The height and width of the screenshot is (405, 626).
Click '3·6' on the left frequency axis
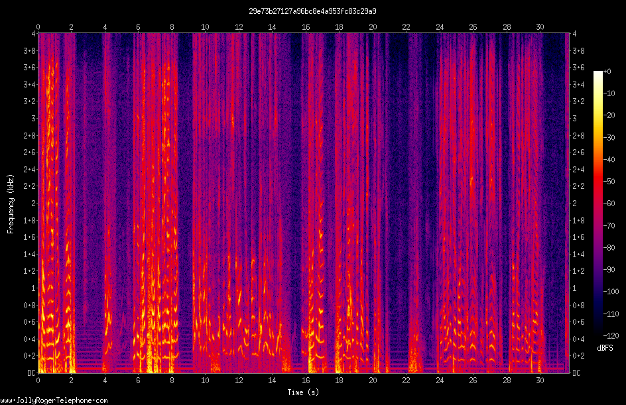(x=30, y=68)
